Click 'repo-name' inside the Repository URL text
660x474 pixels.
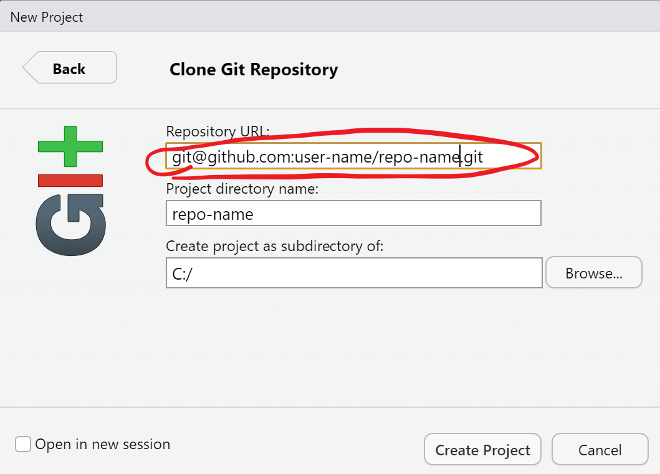[419, 157]
